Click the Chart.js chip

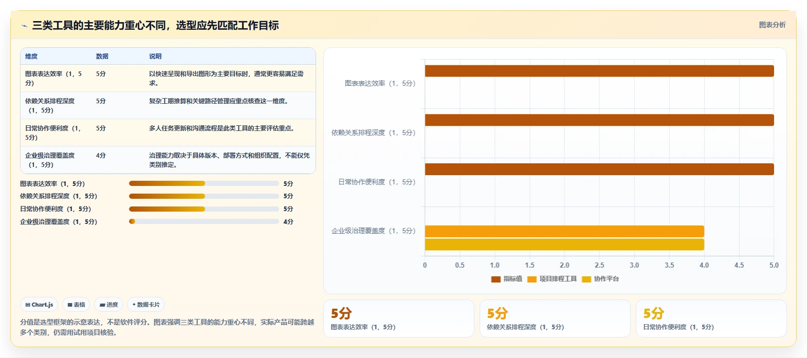[x=39, y=305]
